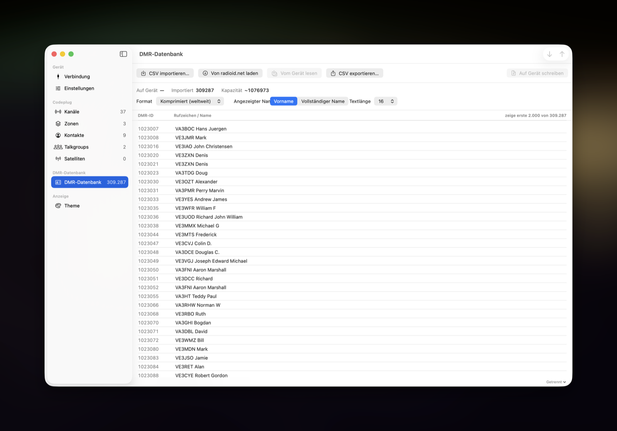Click the Theme palette icon

pyautogui.click(x=58, y=206)
